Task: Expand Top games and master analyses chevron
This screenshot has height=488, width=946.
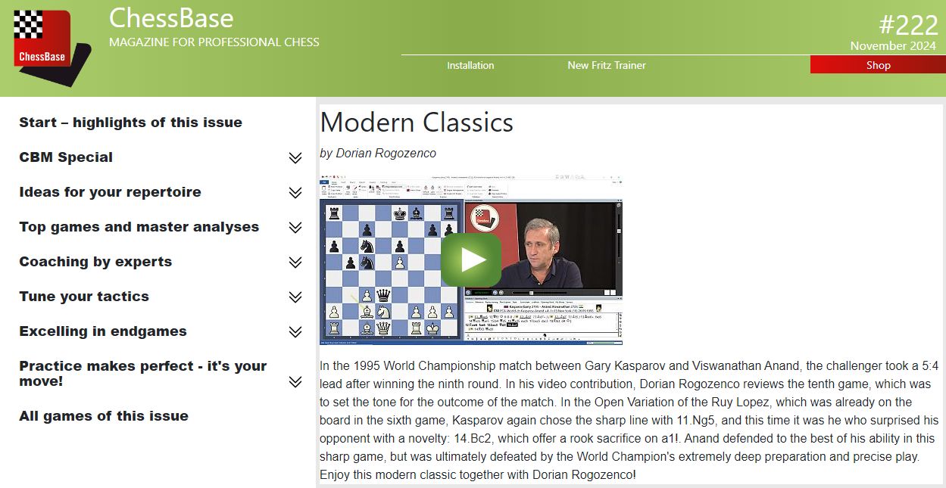Action: (295, 228)
